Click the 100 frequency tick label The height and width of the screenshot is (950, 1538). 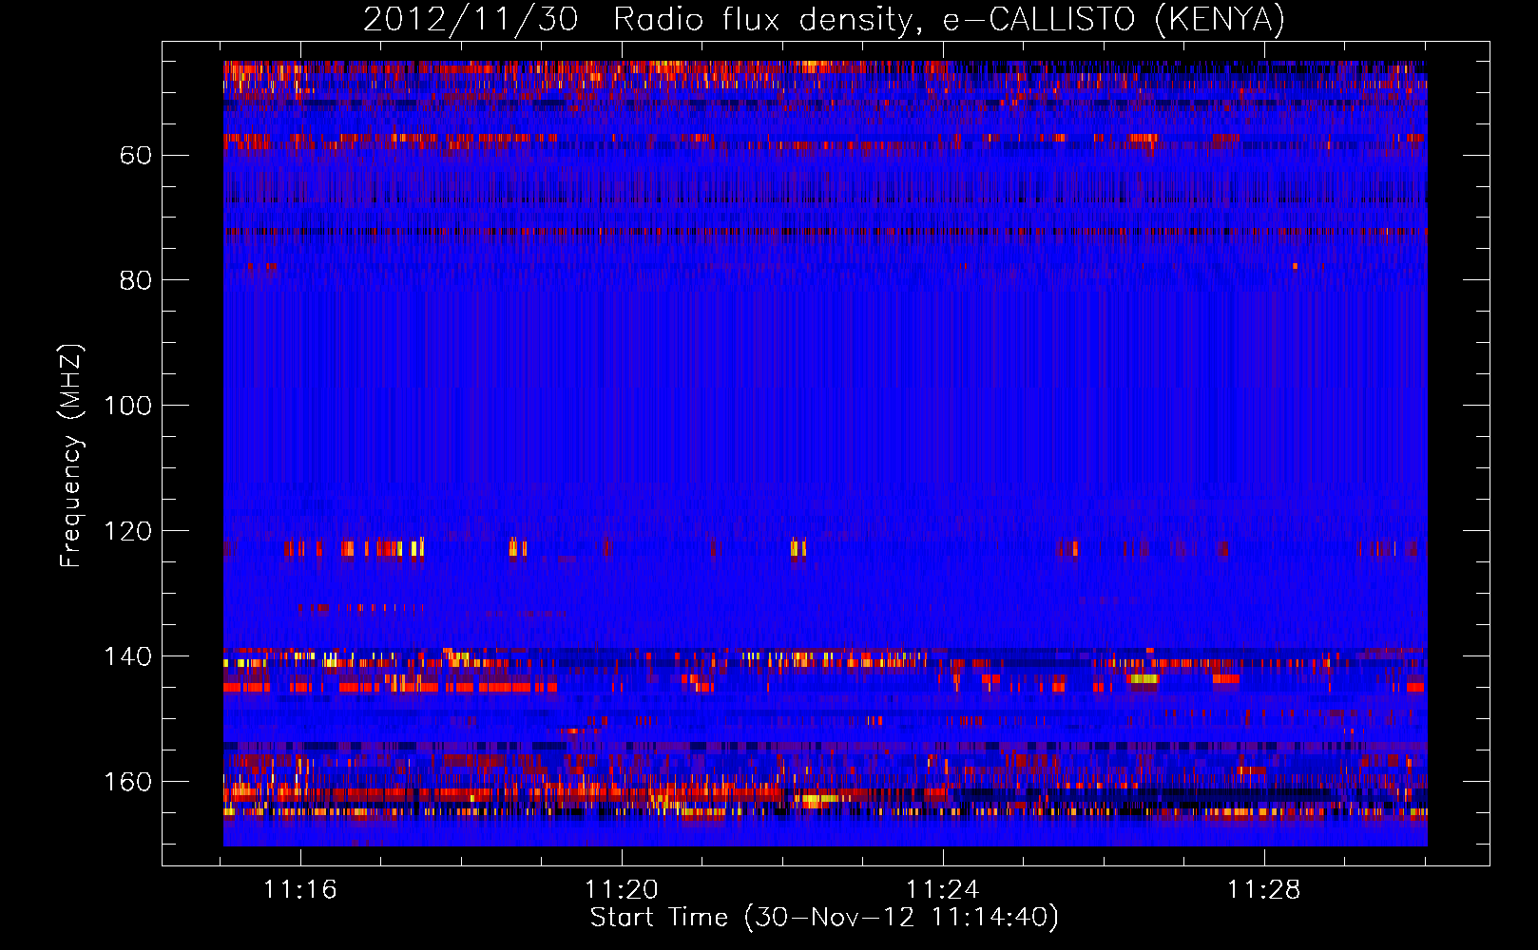(128, 406)
